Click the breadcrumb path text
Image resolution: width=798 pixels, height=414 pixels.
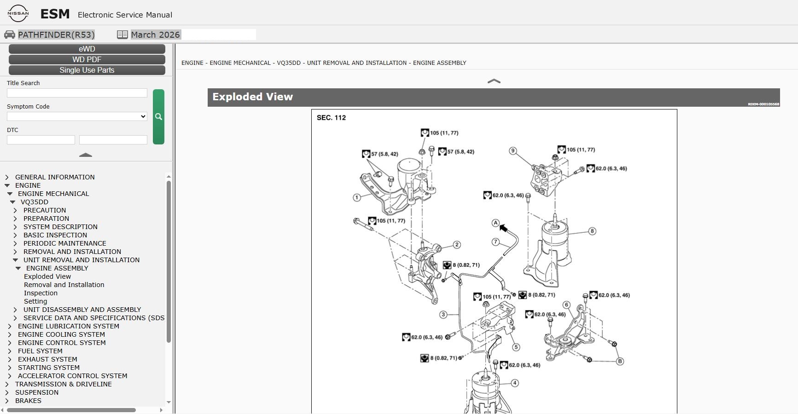(324, 63)
